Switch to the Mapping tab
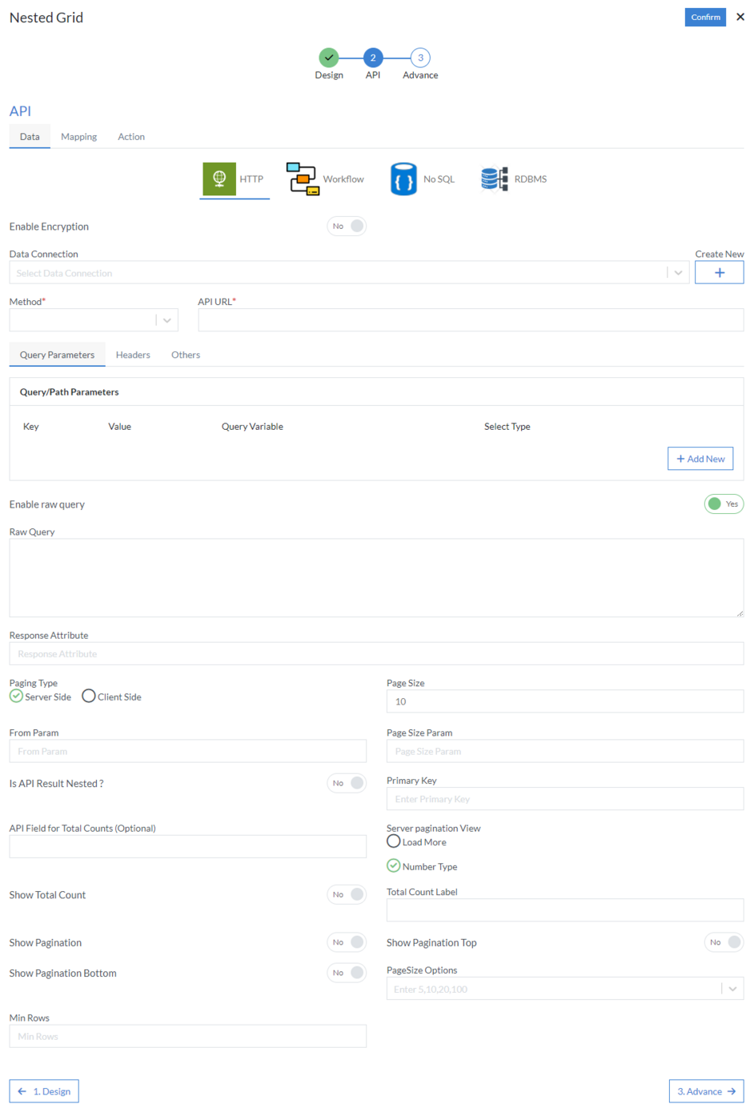The image size is (754, 1112). [78, 137]
